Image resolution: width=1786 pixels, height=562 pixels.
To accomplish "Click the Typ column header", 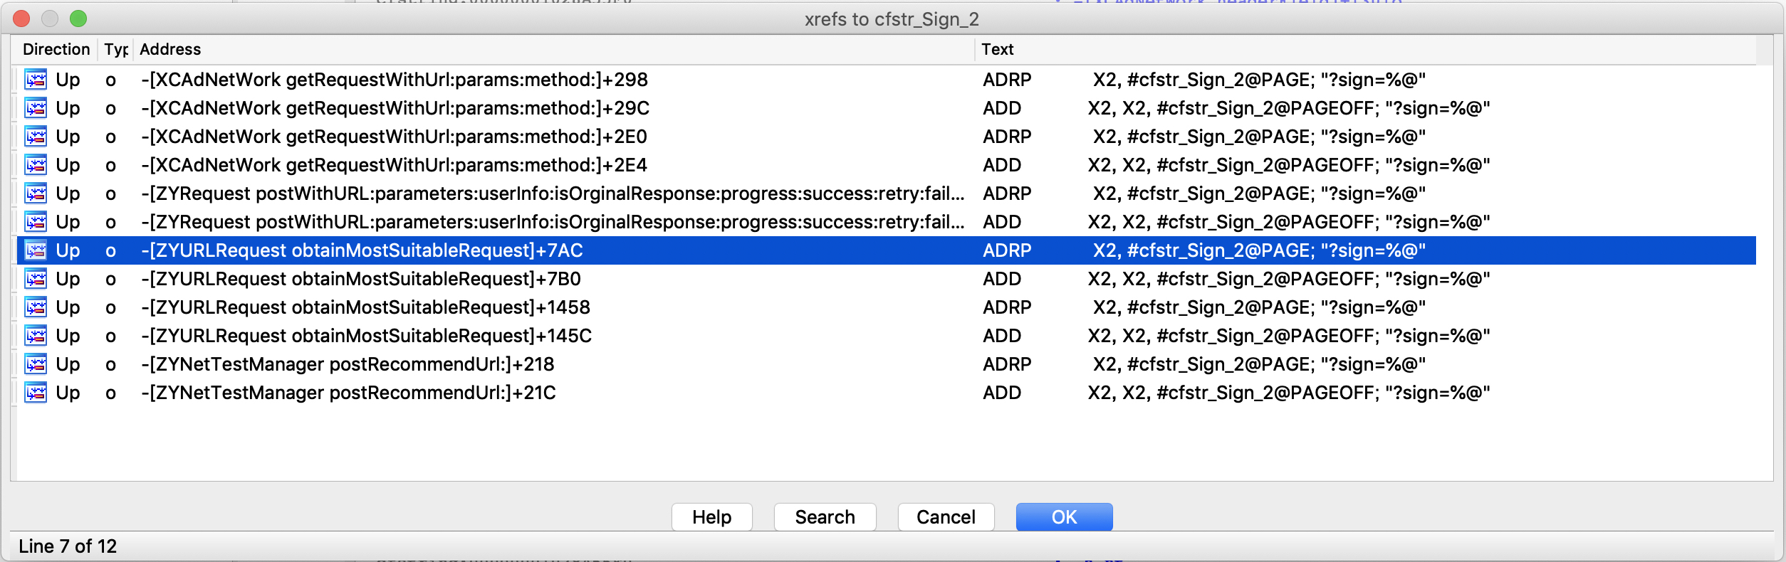I will click(x=115, y=49).
